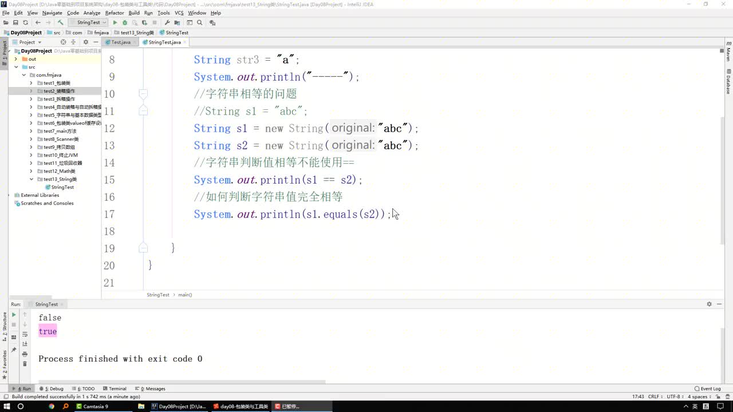Click the Scroll from Source target icon

(63, 42)
